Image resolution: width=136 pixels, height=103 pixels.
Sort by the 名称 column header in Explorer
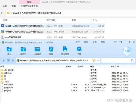click(x=5, y=20)
